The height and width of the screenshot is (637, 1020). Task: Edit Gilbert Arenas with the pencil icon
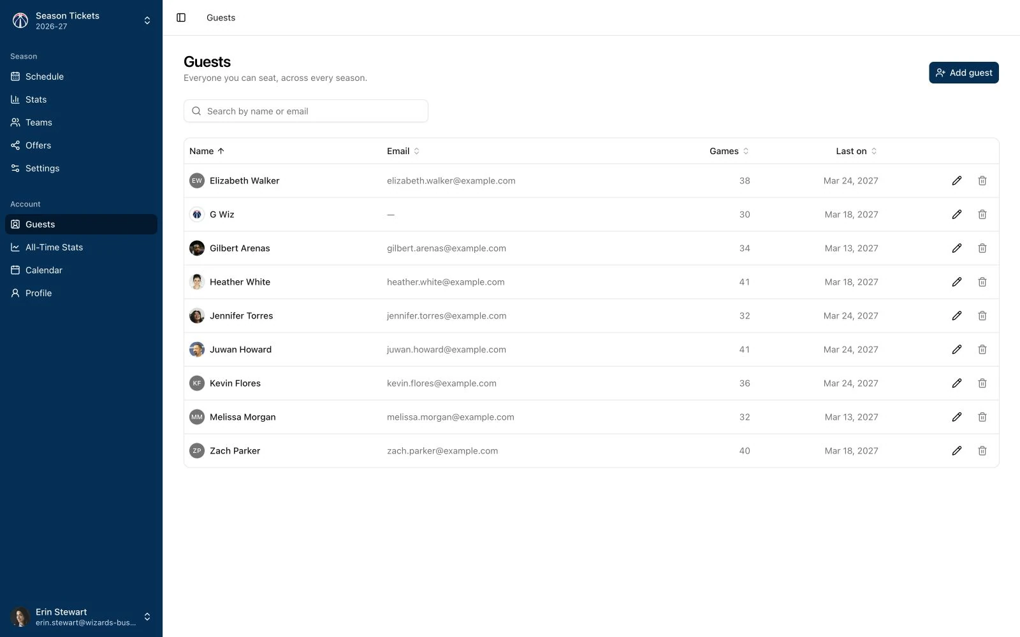click(957, 248)
